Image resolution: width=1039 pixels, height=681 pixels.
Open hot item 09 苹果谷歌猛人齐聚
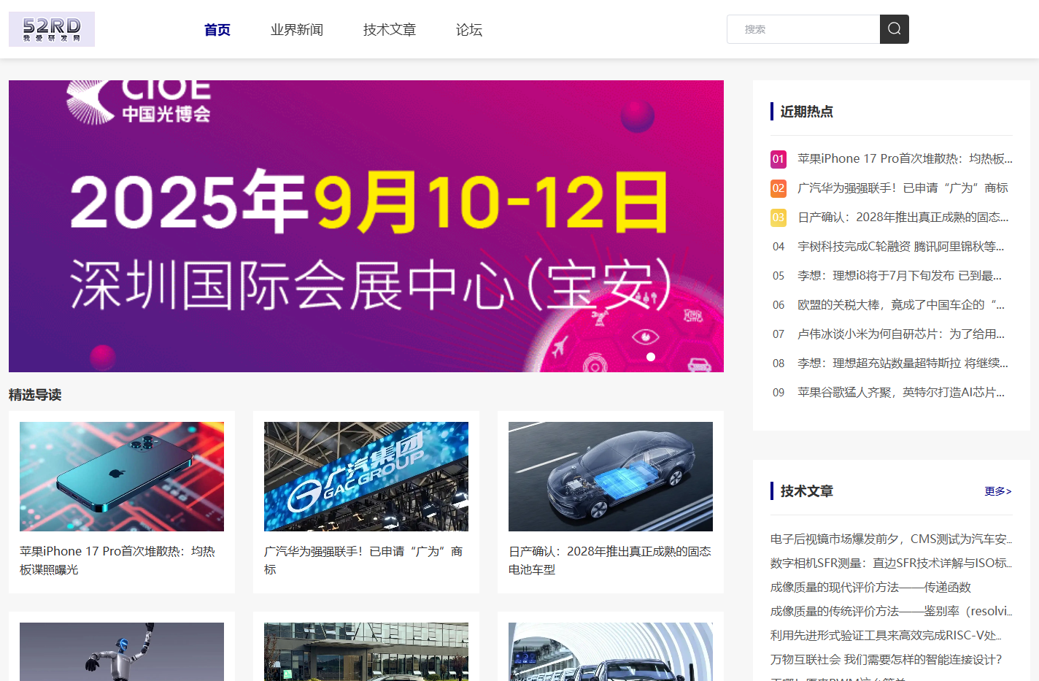901,392
